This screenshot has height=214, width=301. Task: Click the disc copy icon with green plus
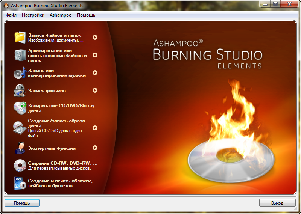click(x=20, y=108)
